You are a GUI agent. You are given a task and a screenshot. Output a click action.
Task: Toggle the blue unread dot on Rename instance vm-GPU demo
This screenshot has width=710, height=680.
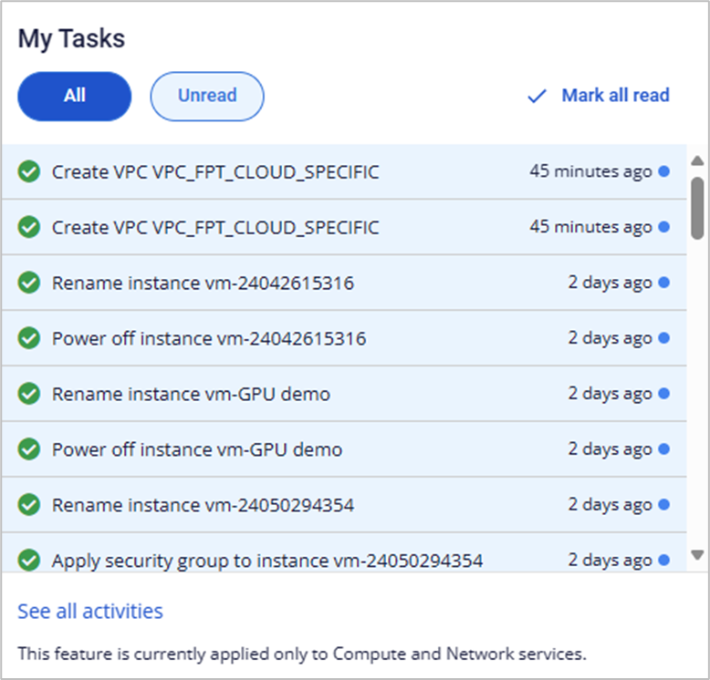point(663,394)
